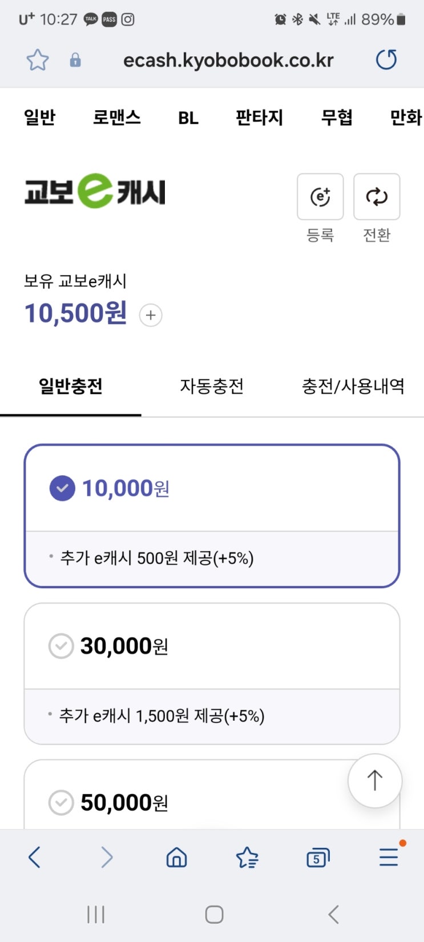This screenshot has height=942, width=424.
Task: Go to browser home page icon
Action: pyautogui.click(x=176, y=857)
